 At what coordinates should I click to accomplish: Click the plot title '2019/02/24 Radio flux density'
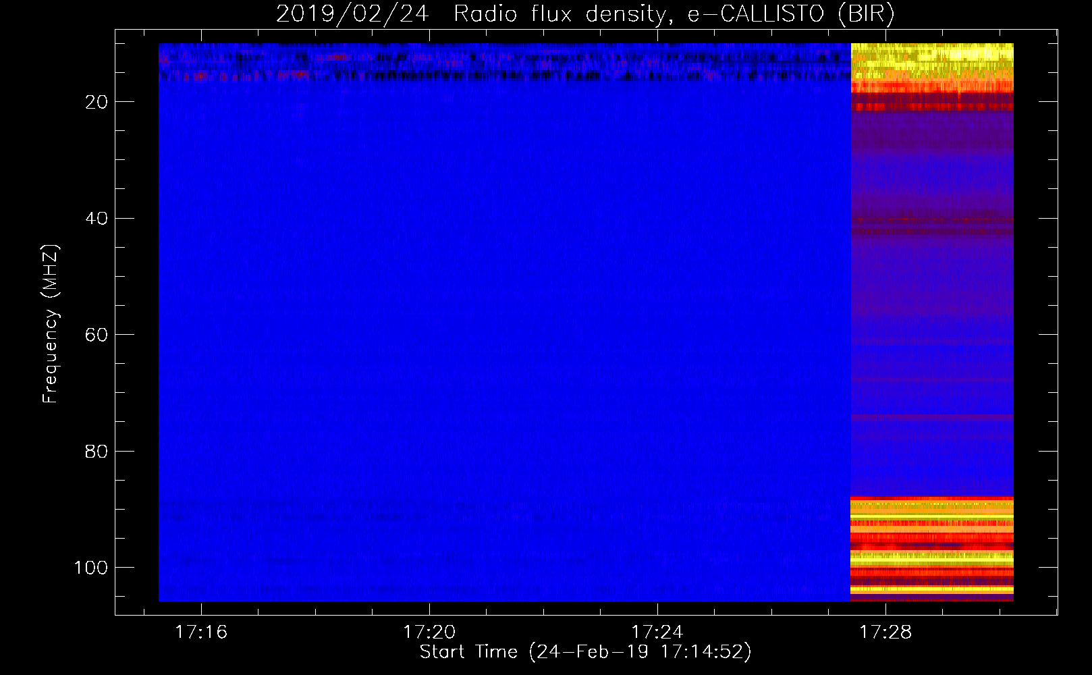click(x=474, y=13)
